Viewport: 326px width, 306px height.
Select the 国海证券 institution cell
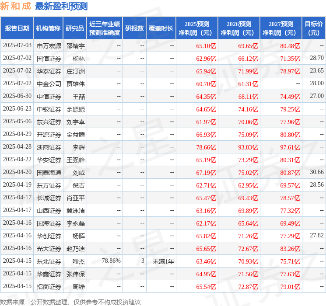click(x=49, y=223)
